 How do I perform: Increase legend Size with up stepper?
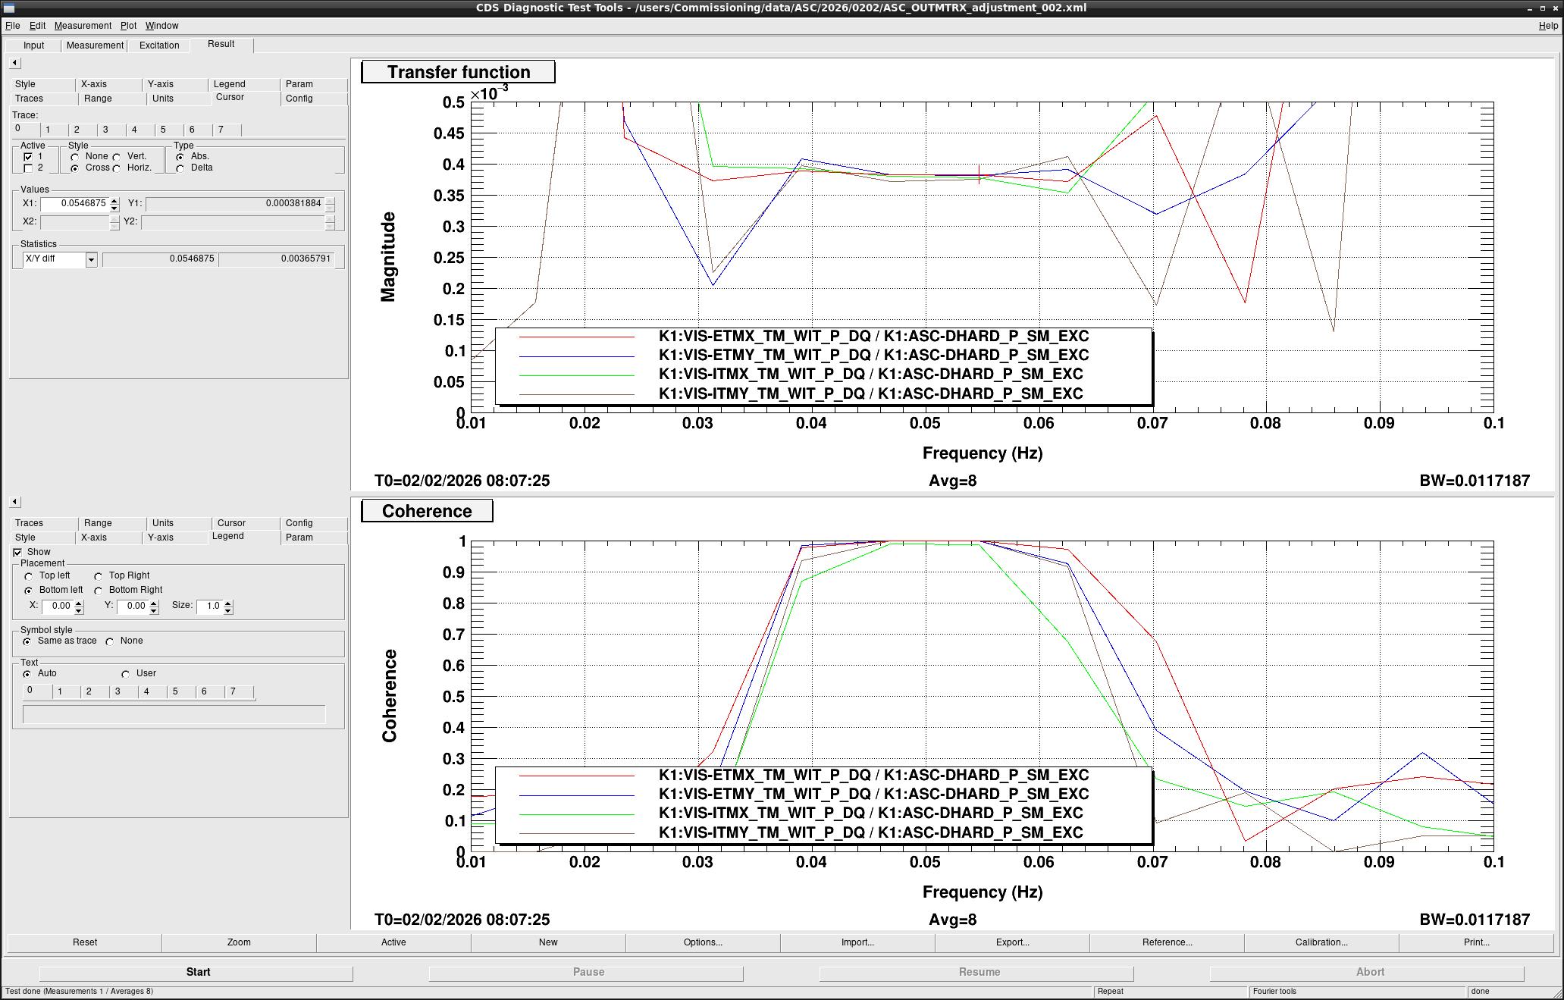coord(228,603)
